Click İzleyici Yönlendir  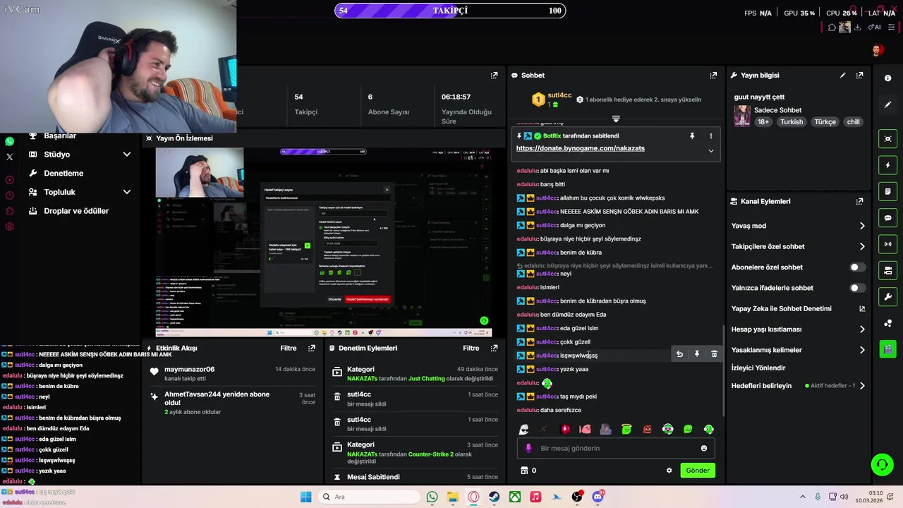click(758, 368)
